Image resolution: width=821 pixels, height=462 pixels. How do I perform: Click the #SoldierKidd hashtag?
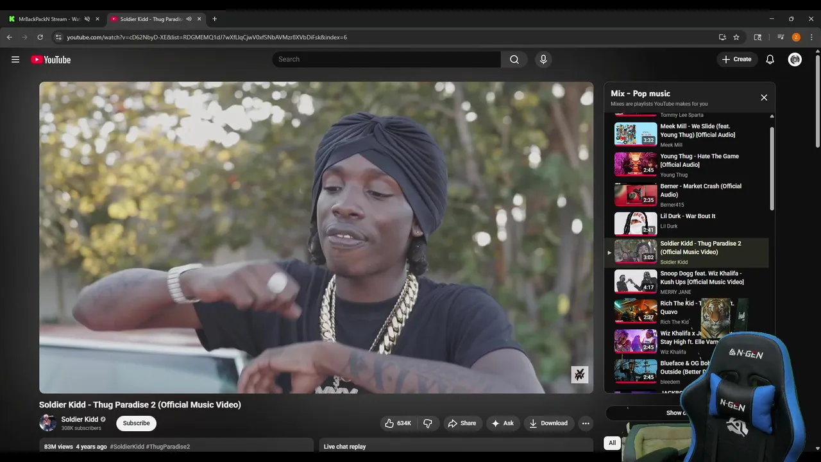point(127,447)
